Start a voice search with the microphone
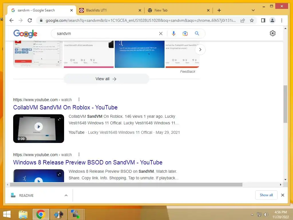The image size is (293, 220). [174, 34]
